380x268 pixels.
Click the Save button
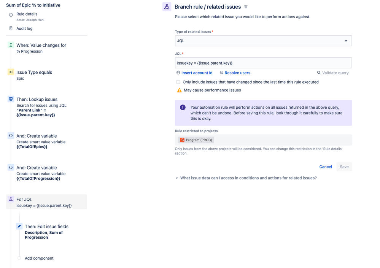tap(344, 167)
